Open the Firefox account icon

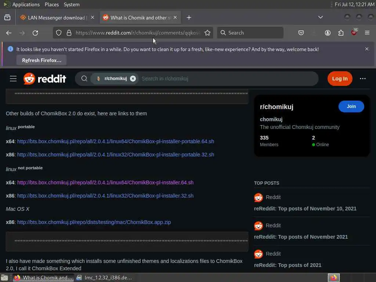click(x=328, y=33)
